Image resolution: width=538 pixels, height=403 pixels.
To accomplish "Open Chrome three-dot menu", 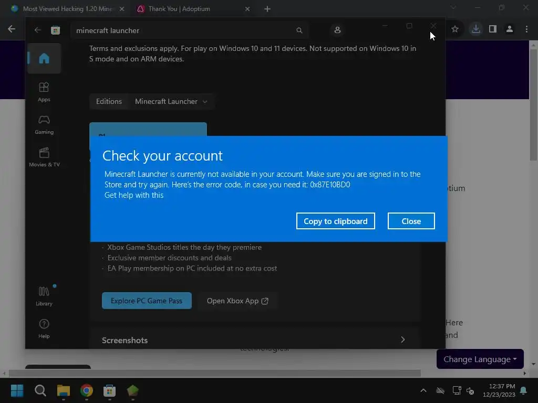I will click(526, 29).
